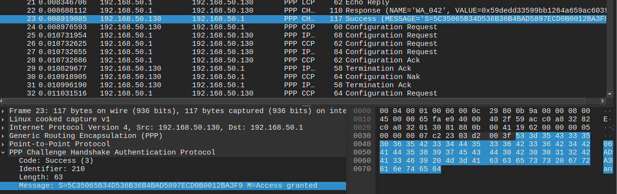
Task: Click hex offset 0030 row bytes
Action: (x=485, y=136)
